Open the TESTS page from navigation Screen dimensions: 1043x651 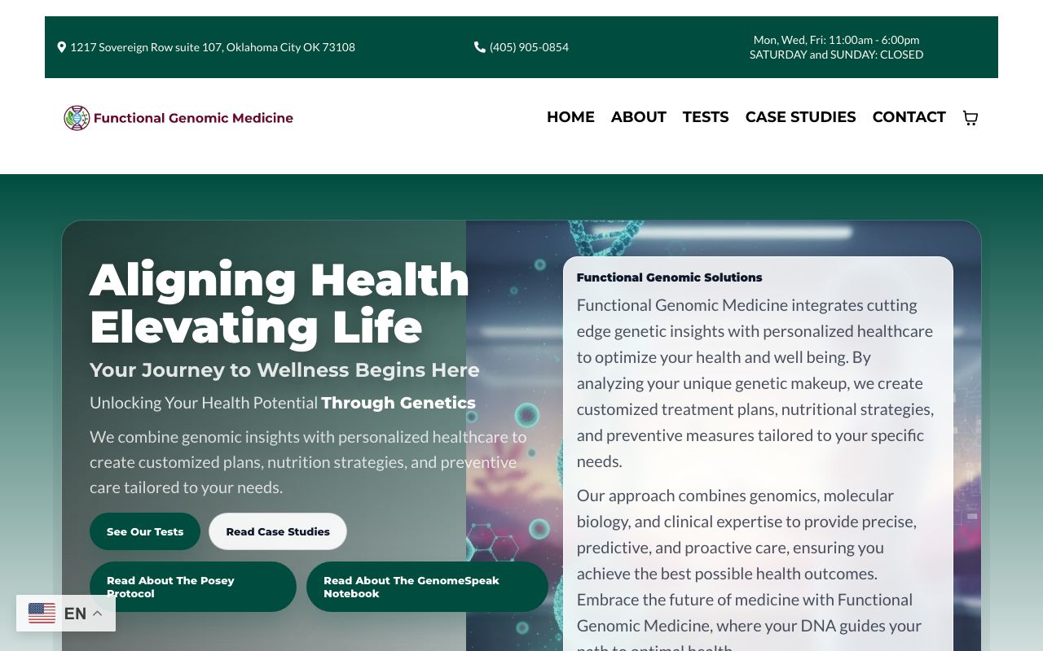pyautogui.click(x=706, y=117)
